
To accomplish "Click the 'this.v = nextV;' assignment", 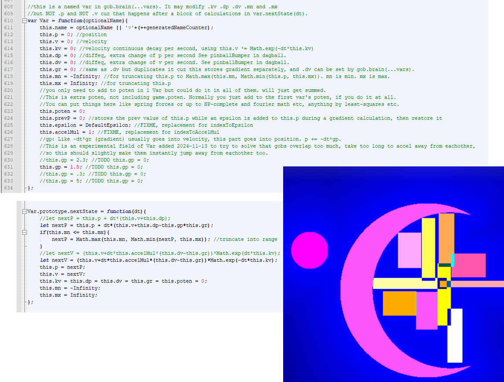I will 62,274.
